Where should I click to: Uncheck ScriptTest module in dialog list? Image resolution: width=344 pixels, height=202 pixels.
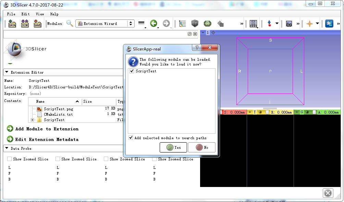coord(132,71)
